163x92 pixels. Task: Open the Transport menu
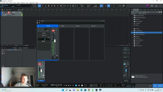pos(23,3)
